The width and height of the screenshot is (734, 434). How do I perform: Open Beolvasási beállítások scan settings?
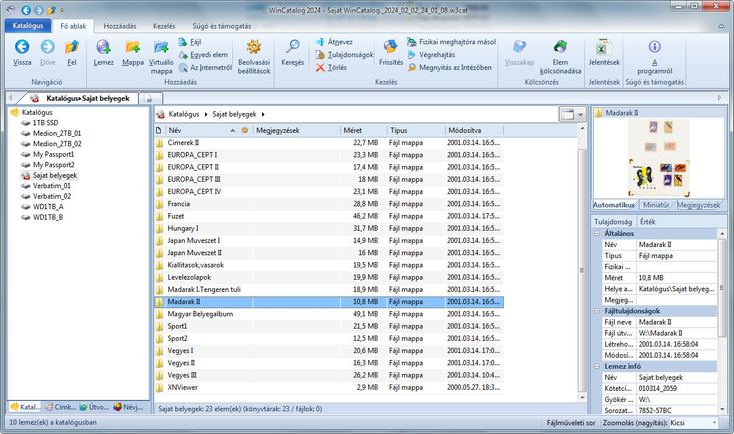[253, 48]
